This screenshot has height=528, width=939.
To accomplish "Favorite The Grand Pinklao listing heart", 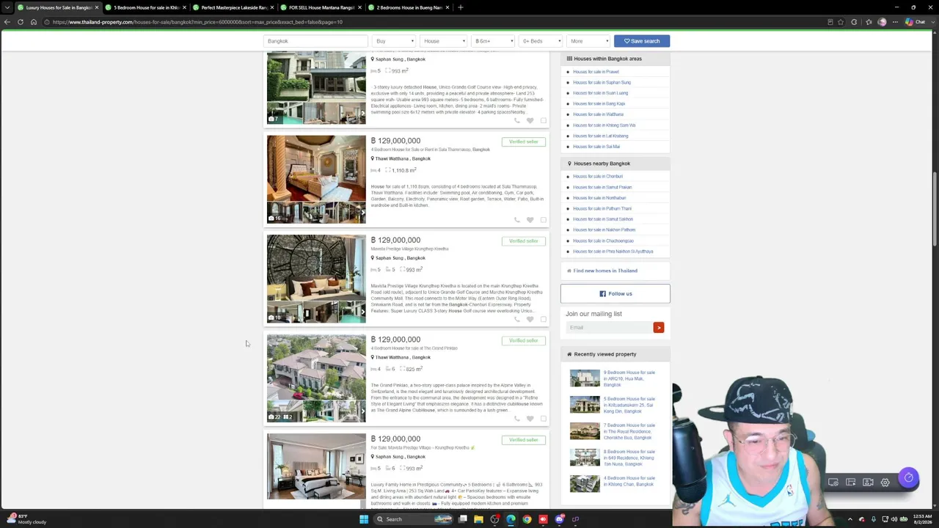I will coord(530,419).
